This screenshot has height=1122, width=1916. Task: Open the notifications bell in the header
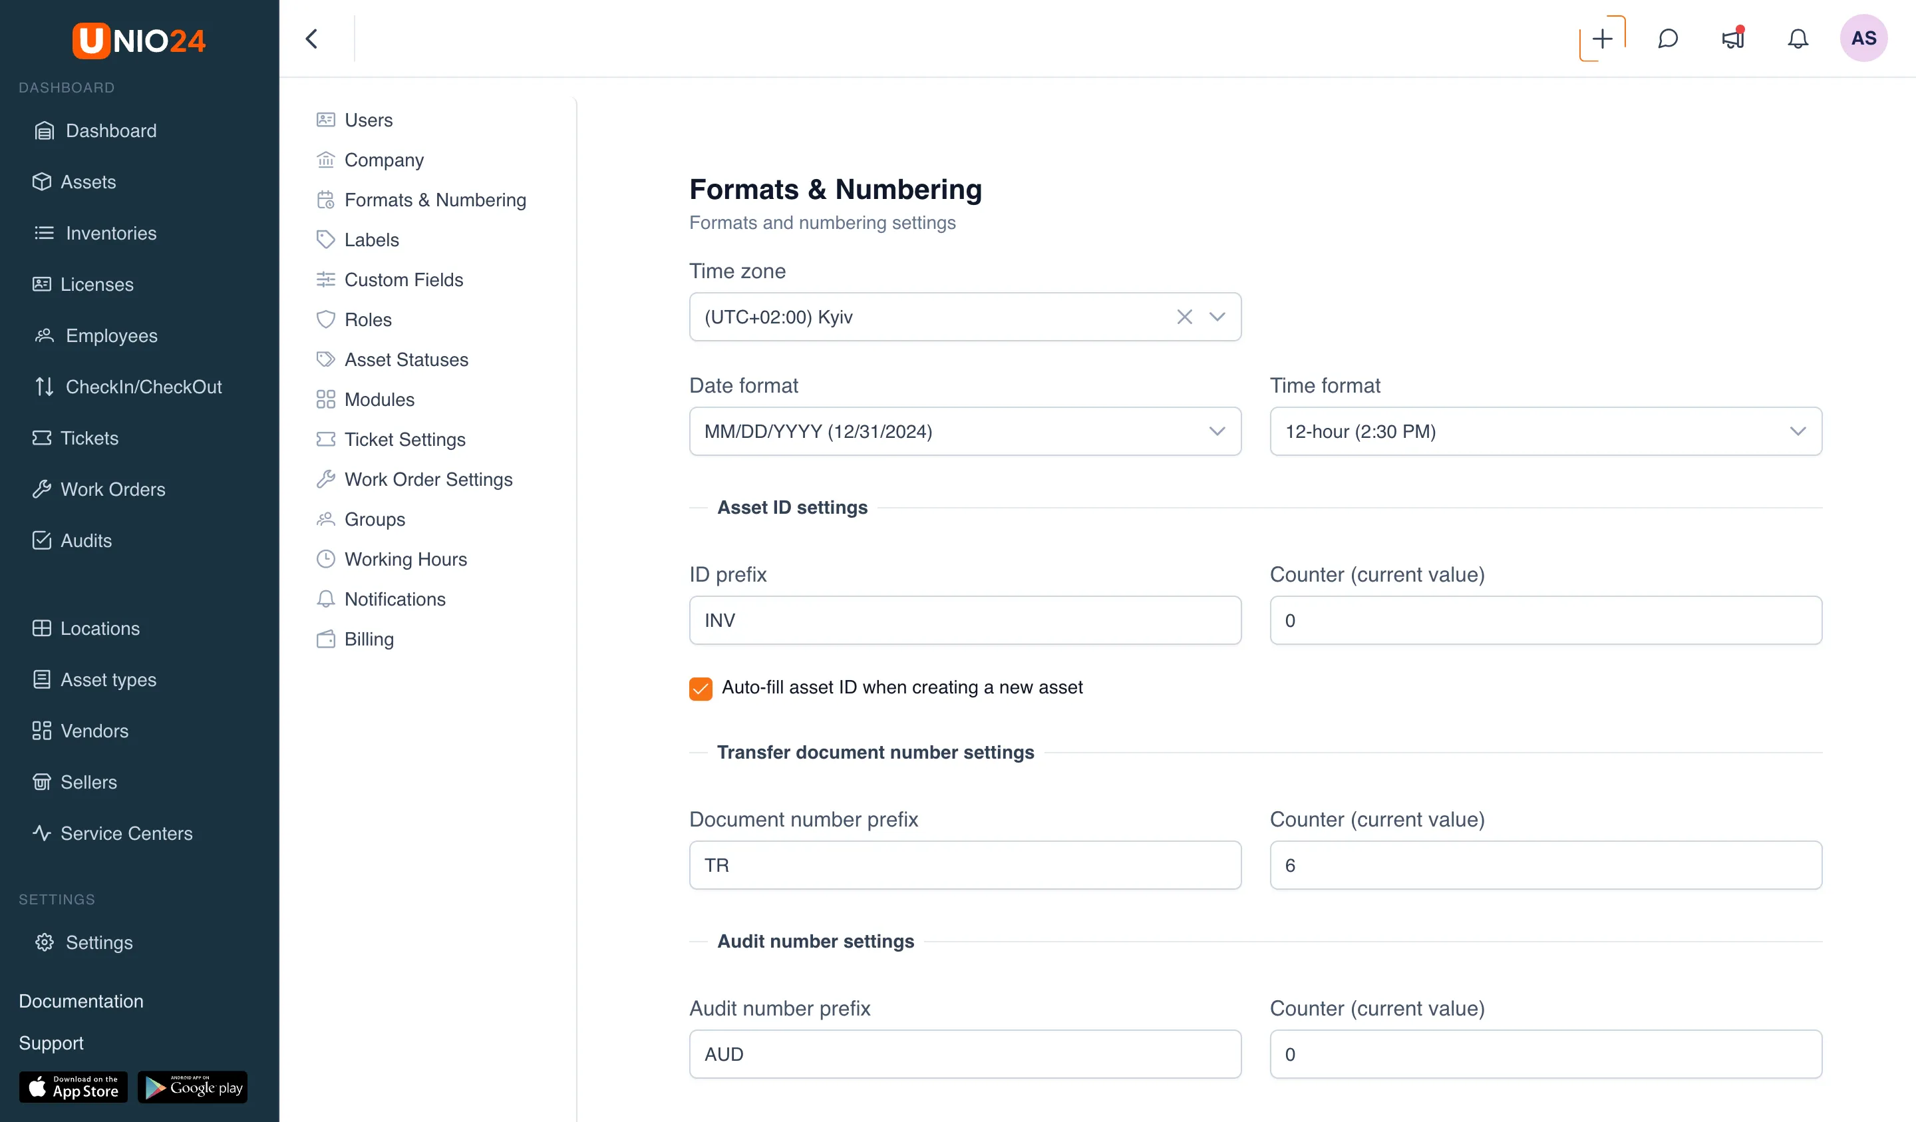click(1798, 39)
